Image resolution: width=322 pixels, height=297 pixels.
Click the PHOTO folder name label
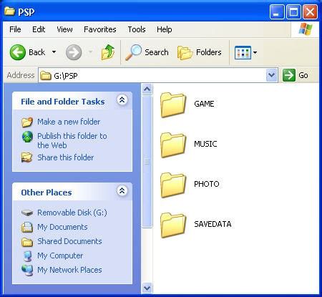[x=207, y=184]
